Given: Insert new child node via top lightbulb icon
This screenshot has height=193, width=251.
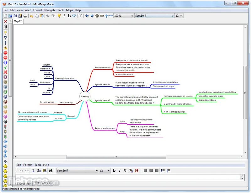Looking at the screenshot, I should 59,16.
